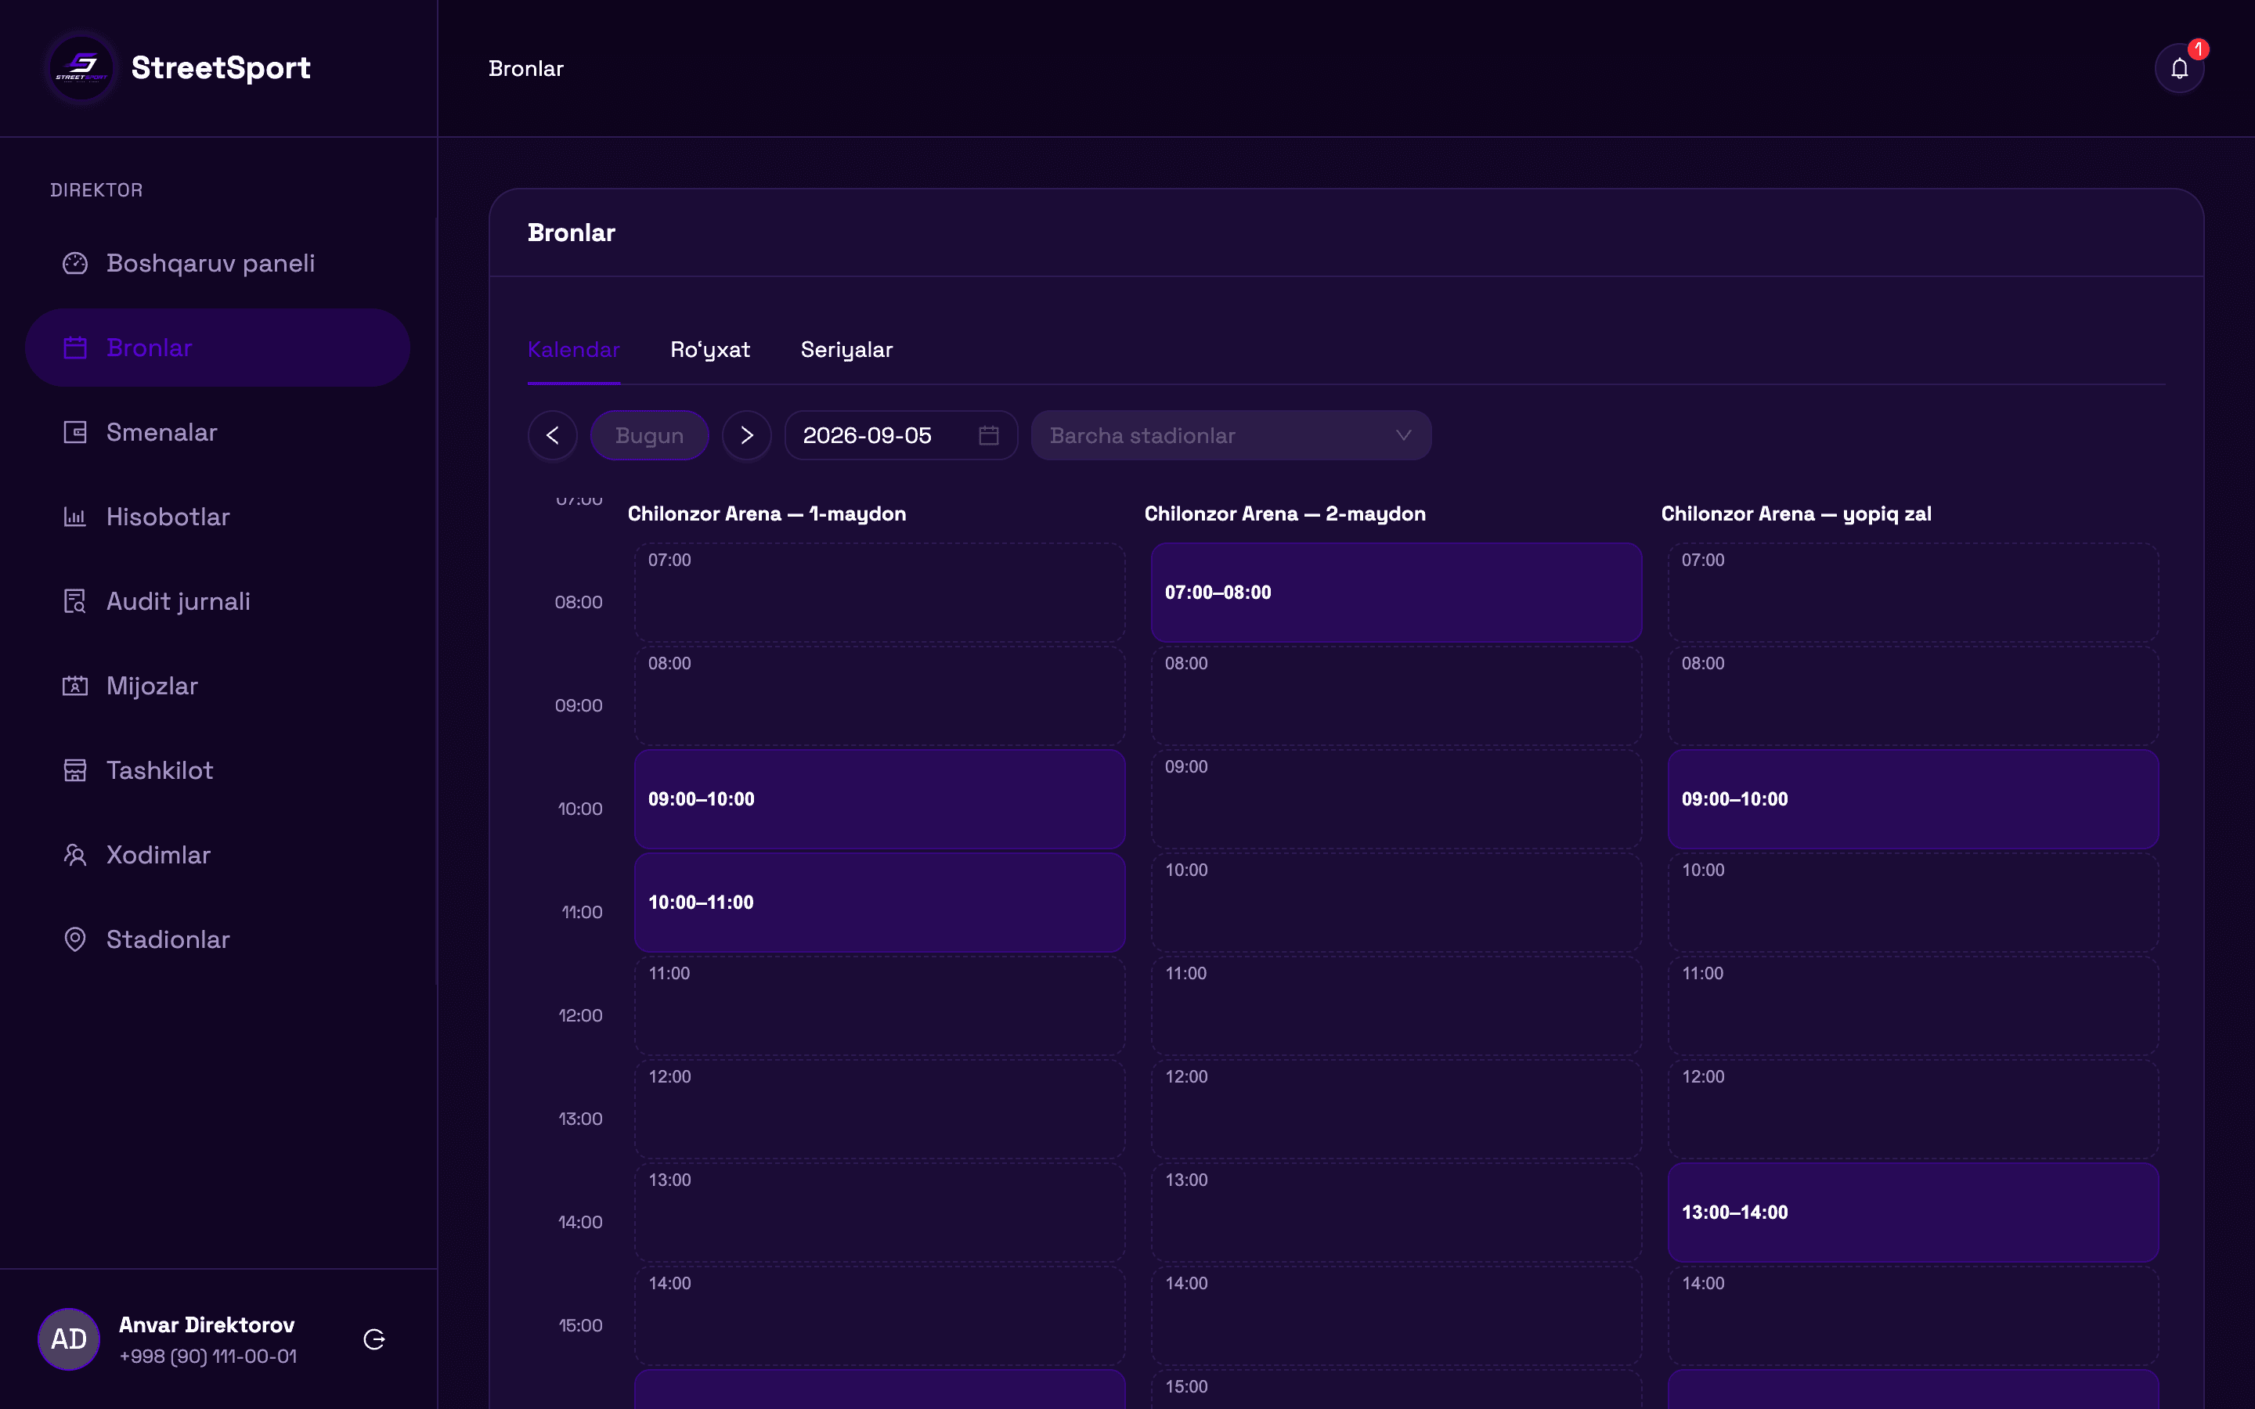Image resolution: width=2255 pixels, height=1409 pixels.
Task: Click the Chilonzor Arena — yopiq zal header
Action: [1795, 514]
